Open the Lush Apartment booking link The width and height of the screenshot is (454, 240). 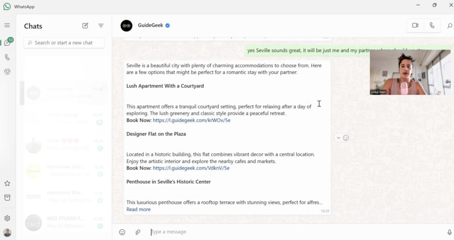coord(192,120)
